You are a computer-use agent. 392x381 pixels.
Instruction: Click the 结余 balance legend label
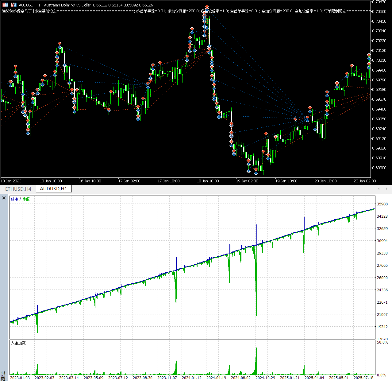tap(14, 199)
